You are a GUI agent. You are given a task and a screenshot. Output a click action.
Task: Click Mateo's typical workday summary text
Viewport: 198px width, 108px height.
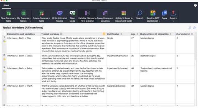tap(73, 60)
